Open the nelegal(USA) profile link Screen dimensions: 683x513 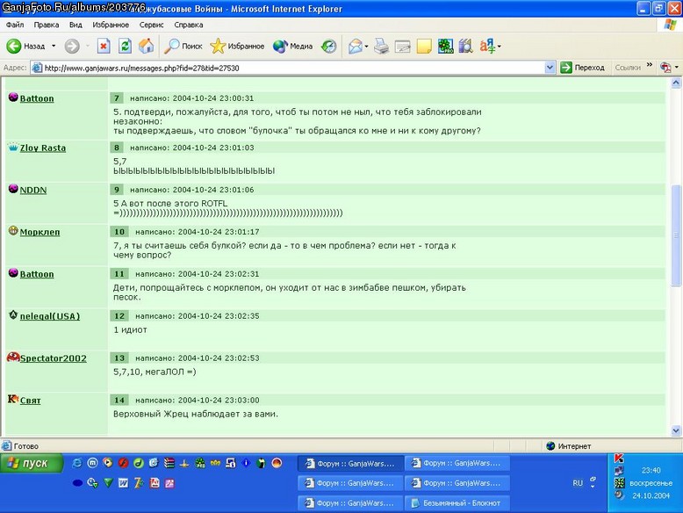click(50, 316)
